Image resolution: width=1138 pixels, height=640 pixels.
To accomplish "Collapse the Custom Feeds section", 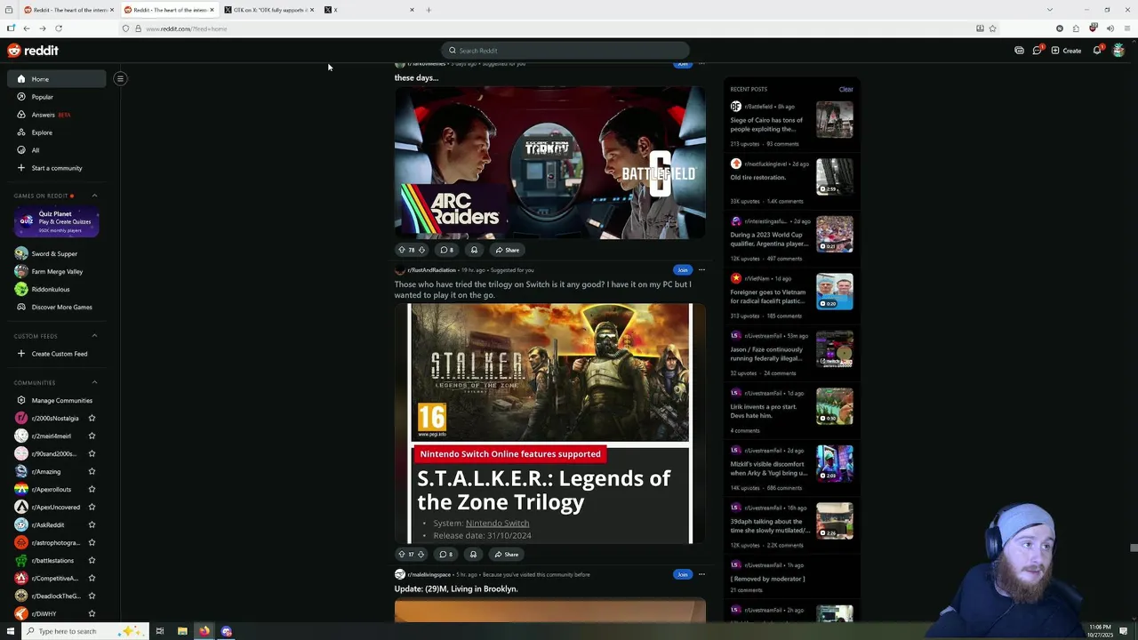I will pos(94,336).
